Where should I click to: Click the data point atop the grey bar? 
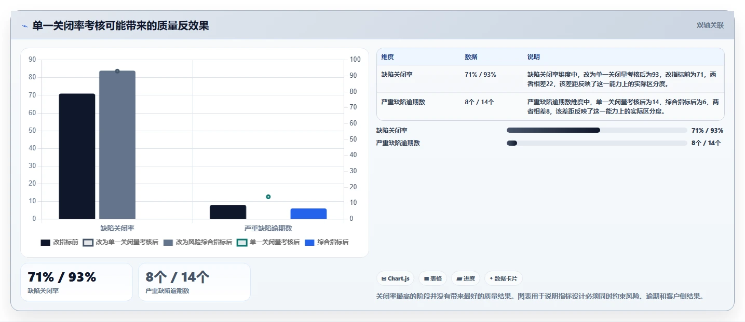pyautogui.click(x=117, y=71)
